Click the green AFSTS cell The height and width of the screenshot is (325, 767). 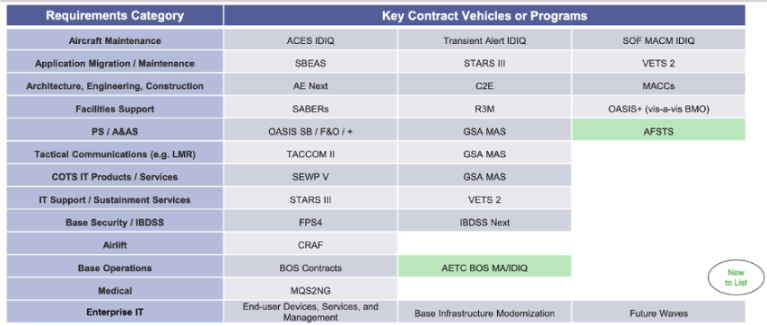pos(658,132)
